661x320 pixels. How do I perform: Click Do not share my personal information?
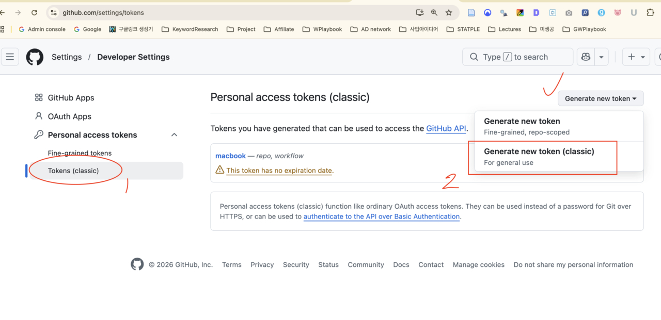[573, 264]
